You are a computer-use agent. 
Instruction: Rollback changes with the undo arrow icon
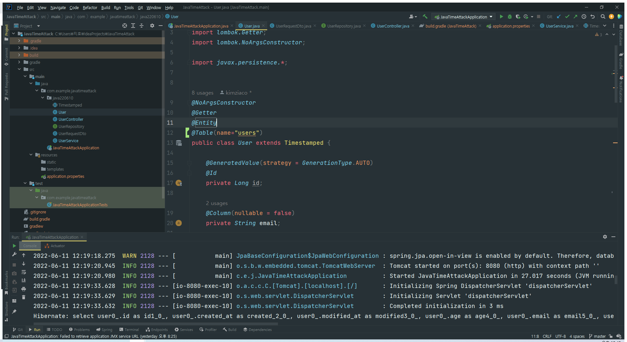click(593, 17)
